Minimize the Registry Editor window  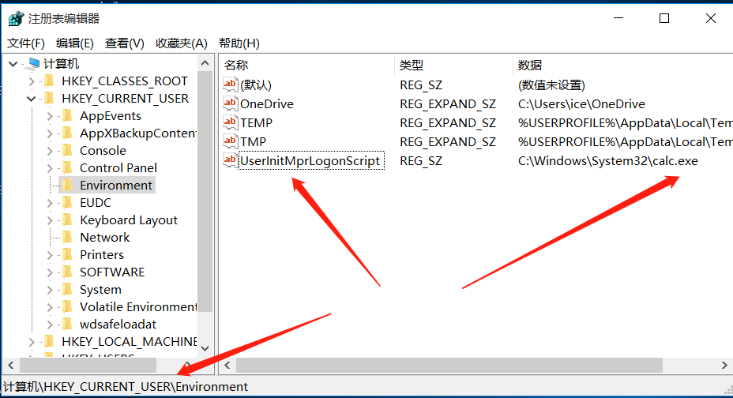(618, 18)
